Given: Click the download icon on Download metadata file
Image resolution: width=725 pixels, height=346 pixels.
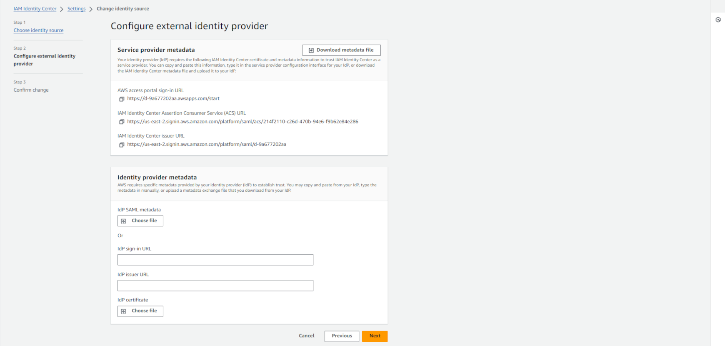Looking at the screenshot, I should click(310, 50).
